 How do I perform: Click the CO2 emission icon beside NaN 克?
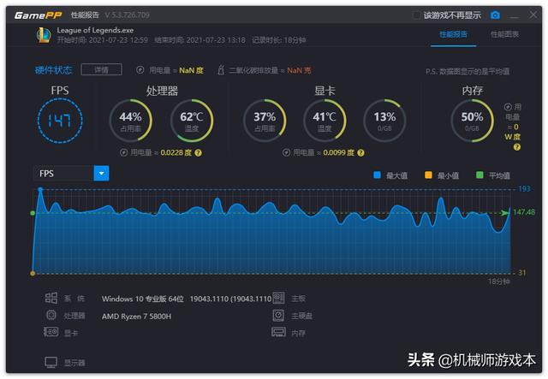pyautogui.click(x=221, y=70)
